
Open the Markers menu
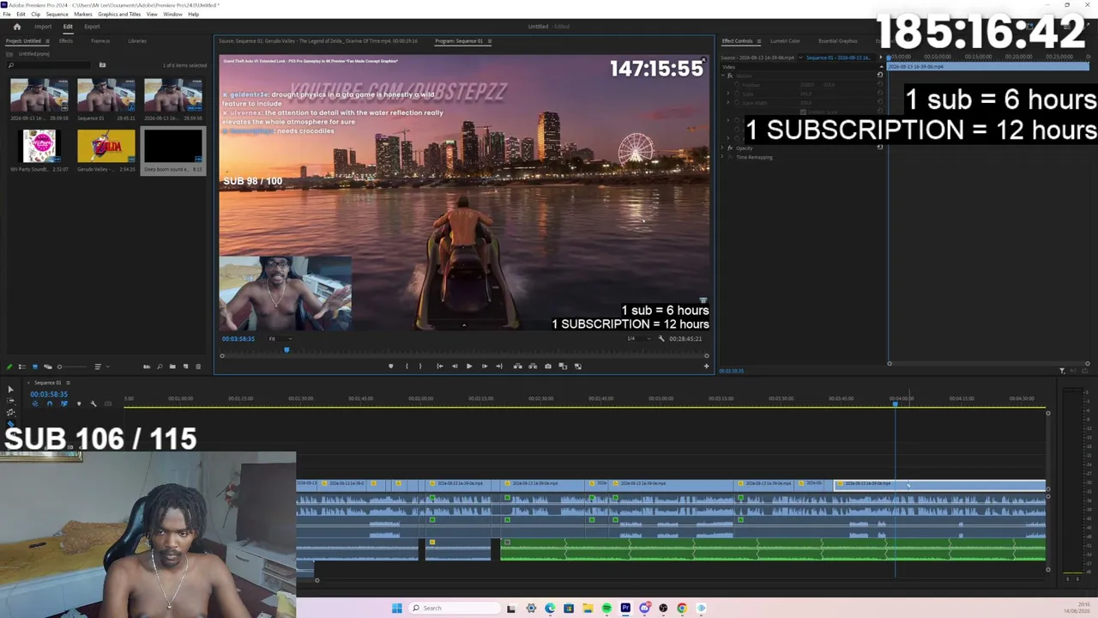coord(83,14)
